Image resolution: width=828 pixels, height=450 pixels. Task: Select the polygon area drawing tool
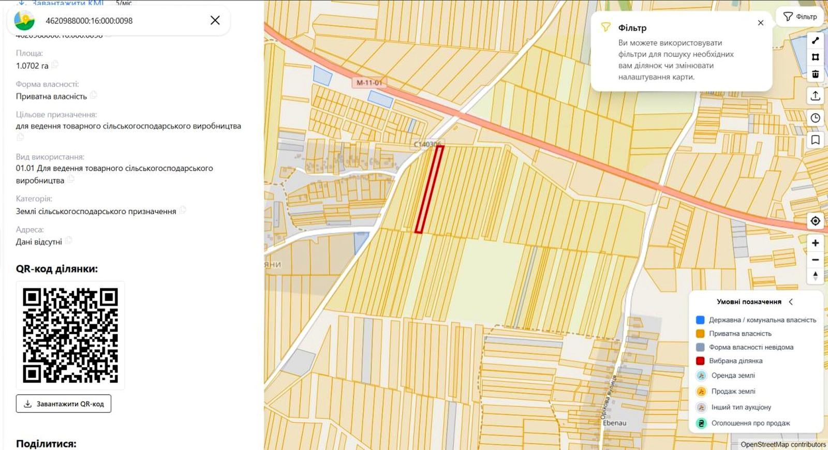(x=815, y=57)
